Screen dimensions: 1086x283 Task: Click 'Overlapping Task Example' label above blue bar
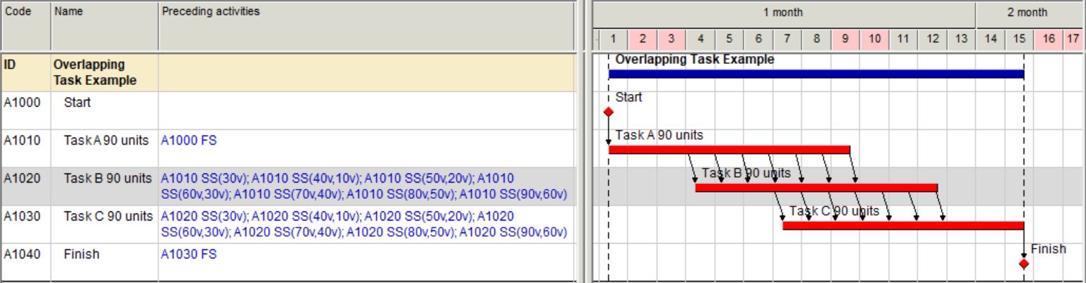tap(694, 60)
